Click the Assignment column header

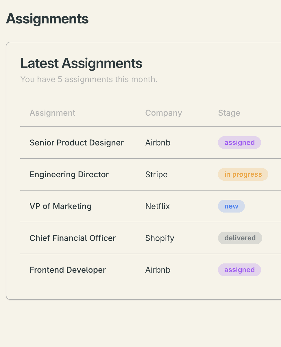52,113
